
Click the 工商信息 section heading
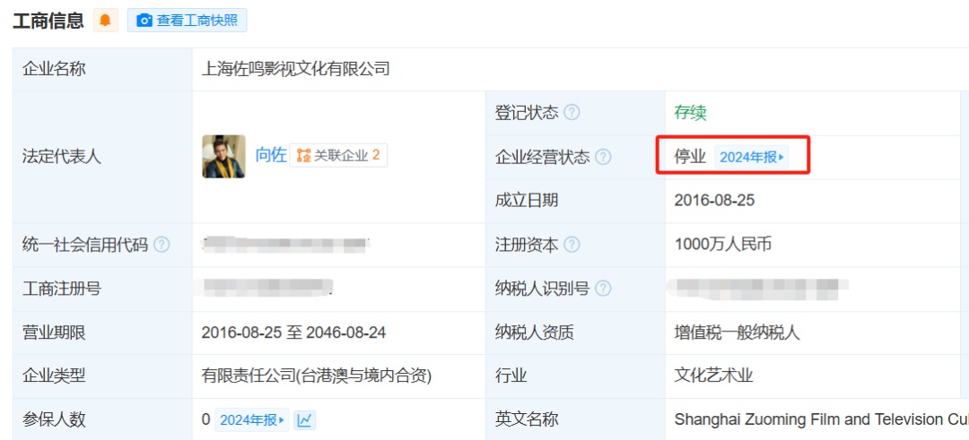48,21
